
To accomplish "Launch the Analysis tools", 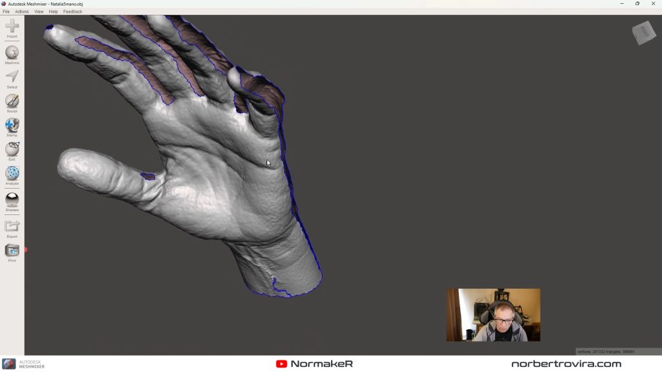I will [x=12, y=173].
